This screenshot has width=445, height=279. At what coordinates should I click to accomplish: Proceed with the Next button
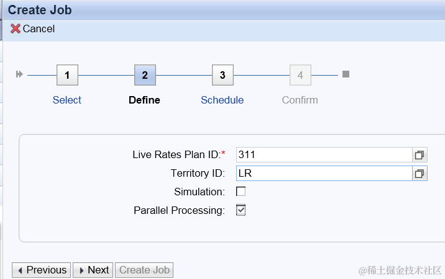93,270
